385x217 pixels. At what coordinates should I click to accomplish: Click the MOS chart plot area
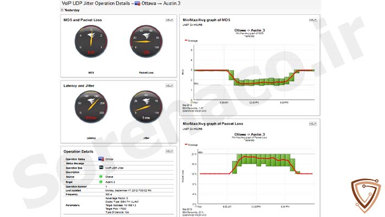pyautogui.click(x=254, y=73)
